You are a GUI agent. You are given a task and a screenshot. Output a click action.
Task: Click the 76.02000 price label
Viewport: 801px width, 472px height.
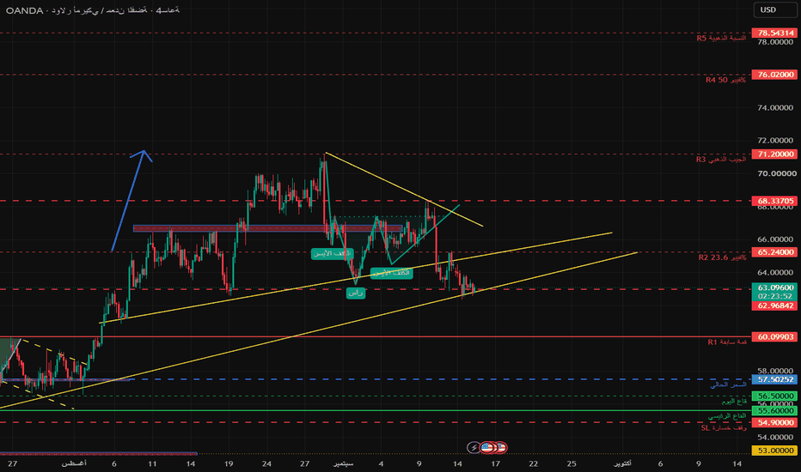point(775,75)
